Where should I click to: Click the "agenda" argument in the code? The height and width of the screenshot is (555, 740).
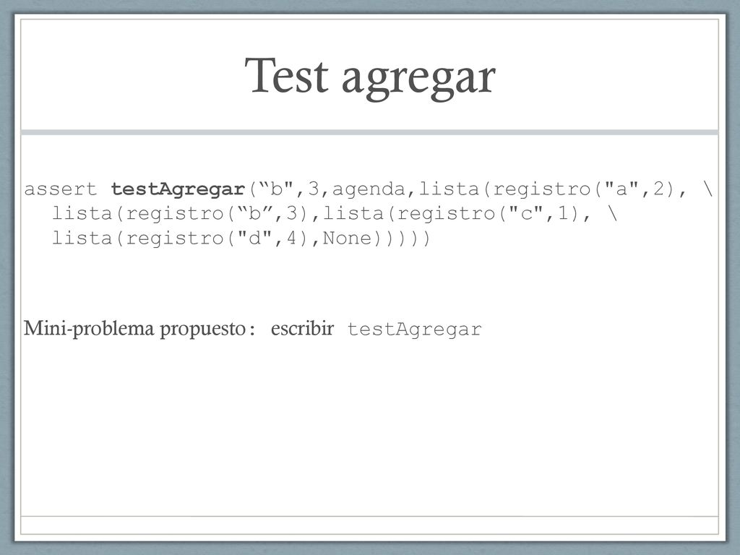pos(369,190)
